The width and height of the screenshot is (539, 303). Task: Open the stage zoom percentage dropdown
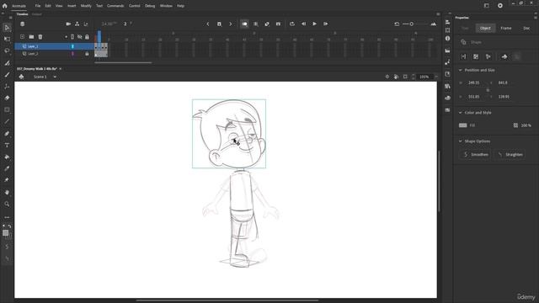point(436,77)
